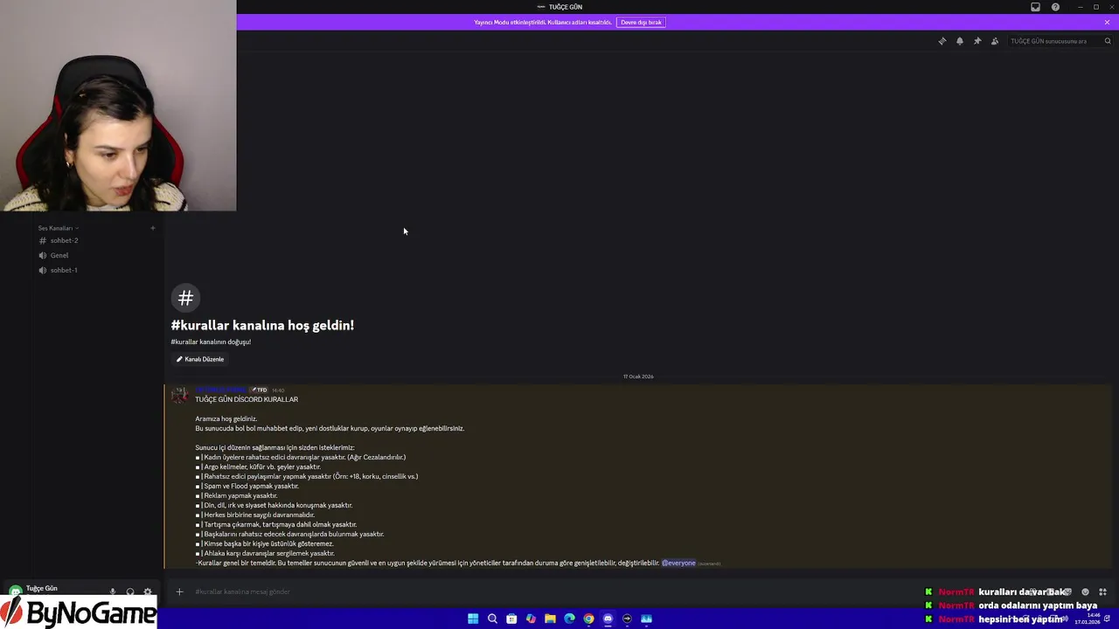This screenshot has height=629, width=1119.
Task: Open Copilot from the taskbar
Action: pyautogui.click(x=531, y=619)
